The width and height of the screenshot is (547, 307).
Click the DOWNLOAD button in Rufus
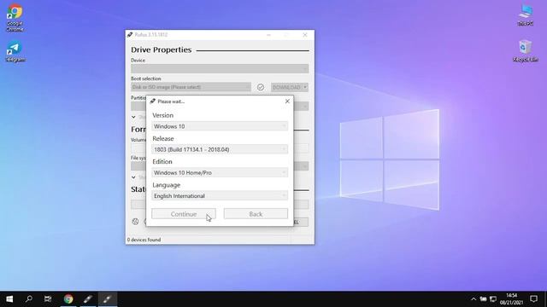286,87
